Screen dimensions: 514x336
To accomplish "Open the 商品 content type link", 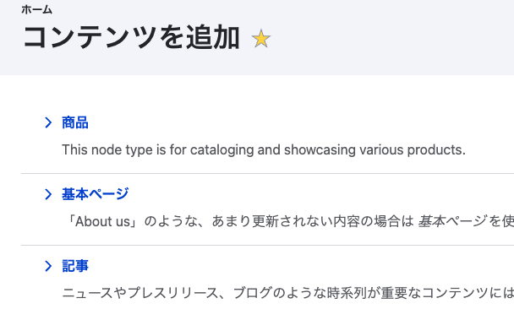I will [x=75, y=122].
